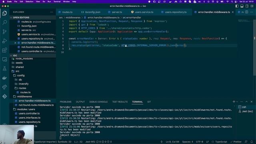Screen dimensions: 256x144
Task: Split the editor right
Action: click(x=246, y=12)
